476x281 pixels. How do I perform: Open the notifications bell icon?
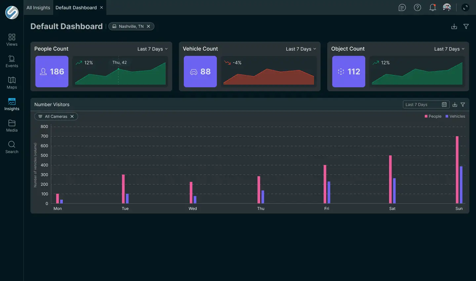pos(432,7)
